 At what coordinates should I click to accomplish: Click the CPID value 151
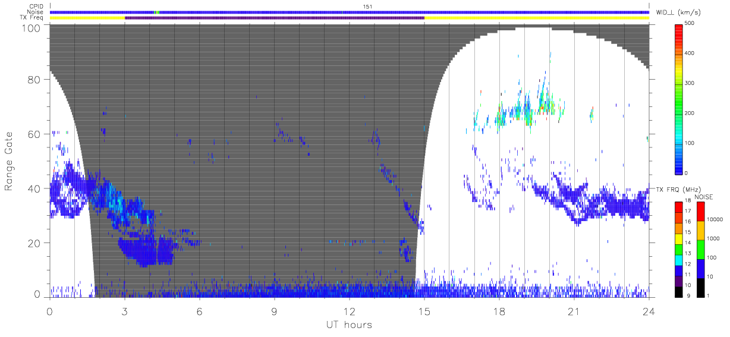point(367,7)
